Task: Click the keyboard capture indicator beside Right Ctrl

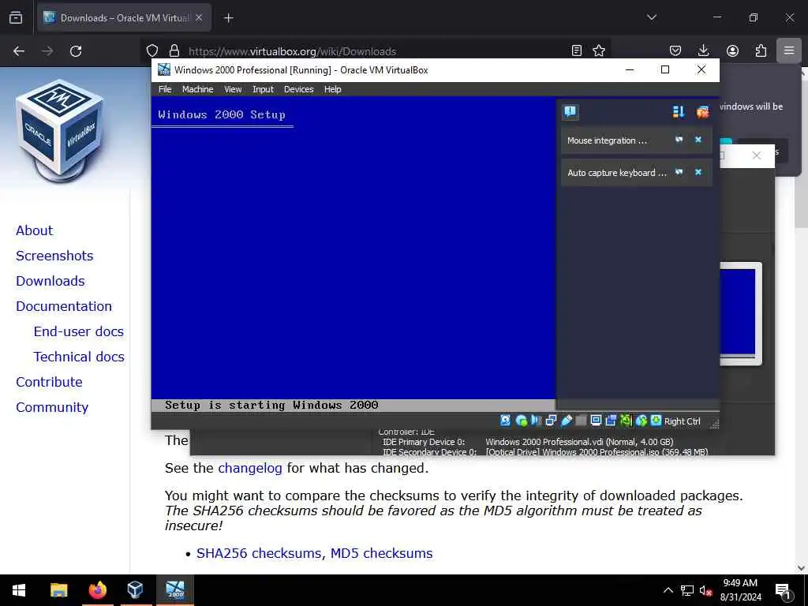Action: click(656, 421)
